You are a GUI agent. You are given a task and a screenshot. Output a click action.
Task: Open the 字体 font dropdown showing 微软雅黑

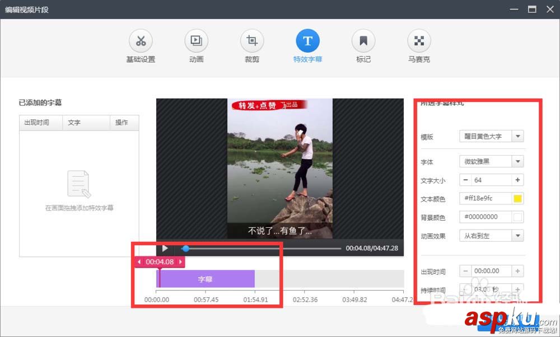[517, 161]
